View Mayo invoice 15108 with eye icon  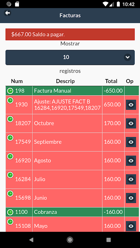pyautogui.click(x=131, y=226)
